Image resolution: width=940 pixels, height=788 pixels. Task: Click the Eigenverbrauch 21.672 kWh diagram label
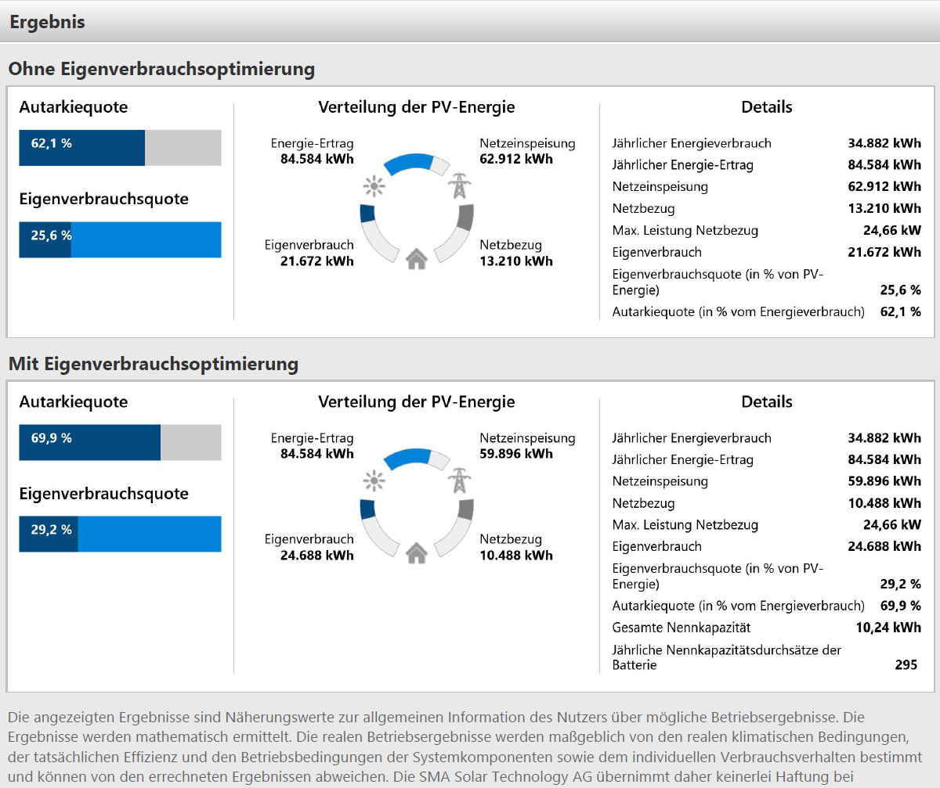click(x=309, y=253)
